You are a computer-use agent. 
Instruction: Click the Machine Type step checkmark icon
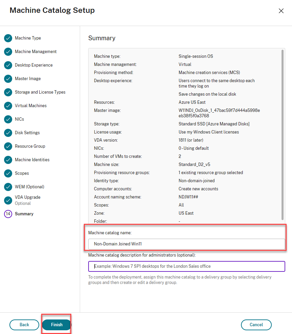point(8,38)
